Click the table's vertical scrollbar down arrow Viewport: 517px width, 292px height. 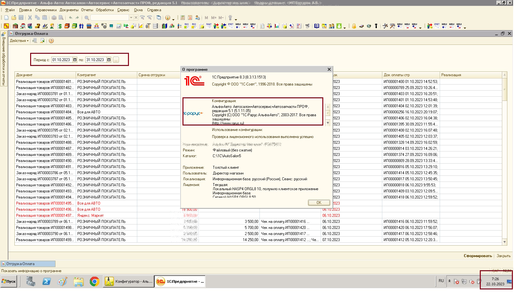[504, 242]
